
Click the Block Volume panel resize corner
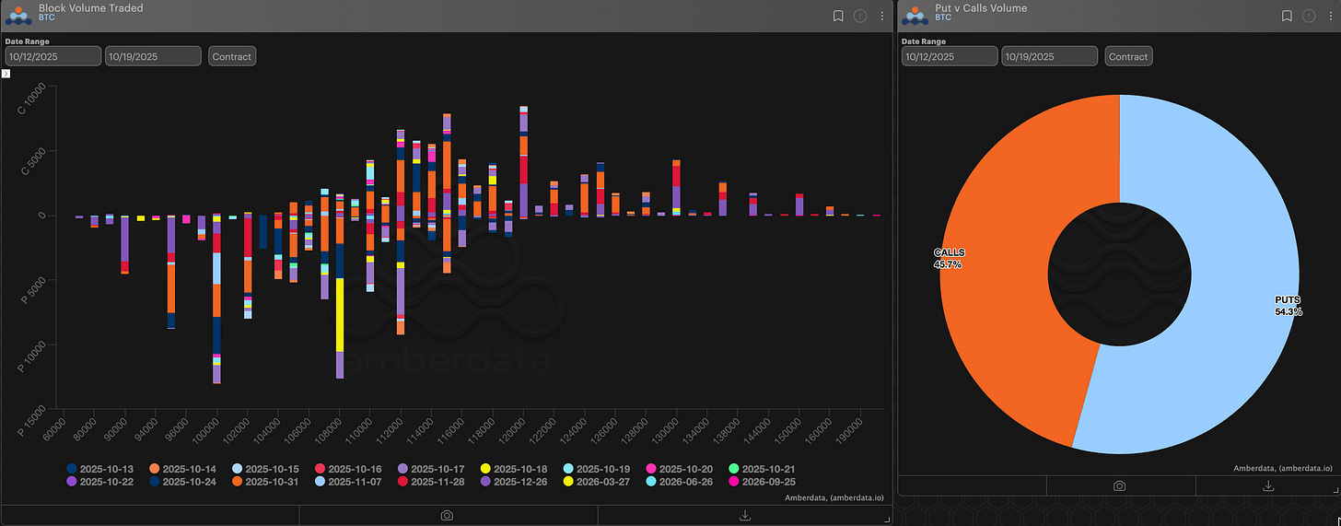click(887, 520)
